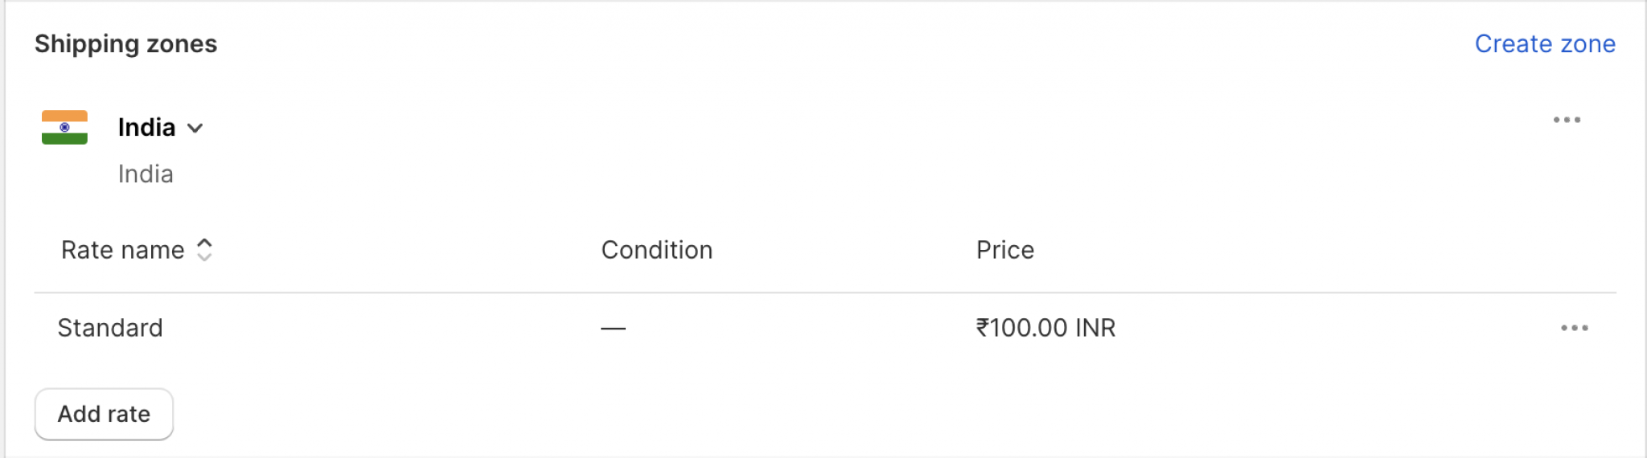Click the rupee symbol in the price
Image resolution: width=1647 pixels, height=458 pixels.
pos(982,328)
